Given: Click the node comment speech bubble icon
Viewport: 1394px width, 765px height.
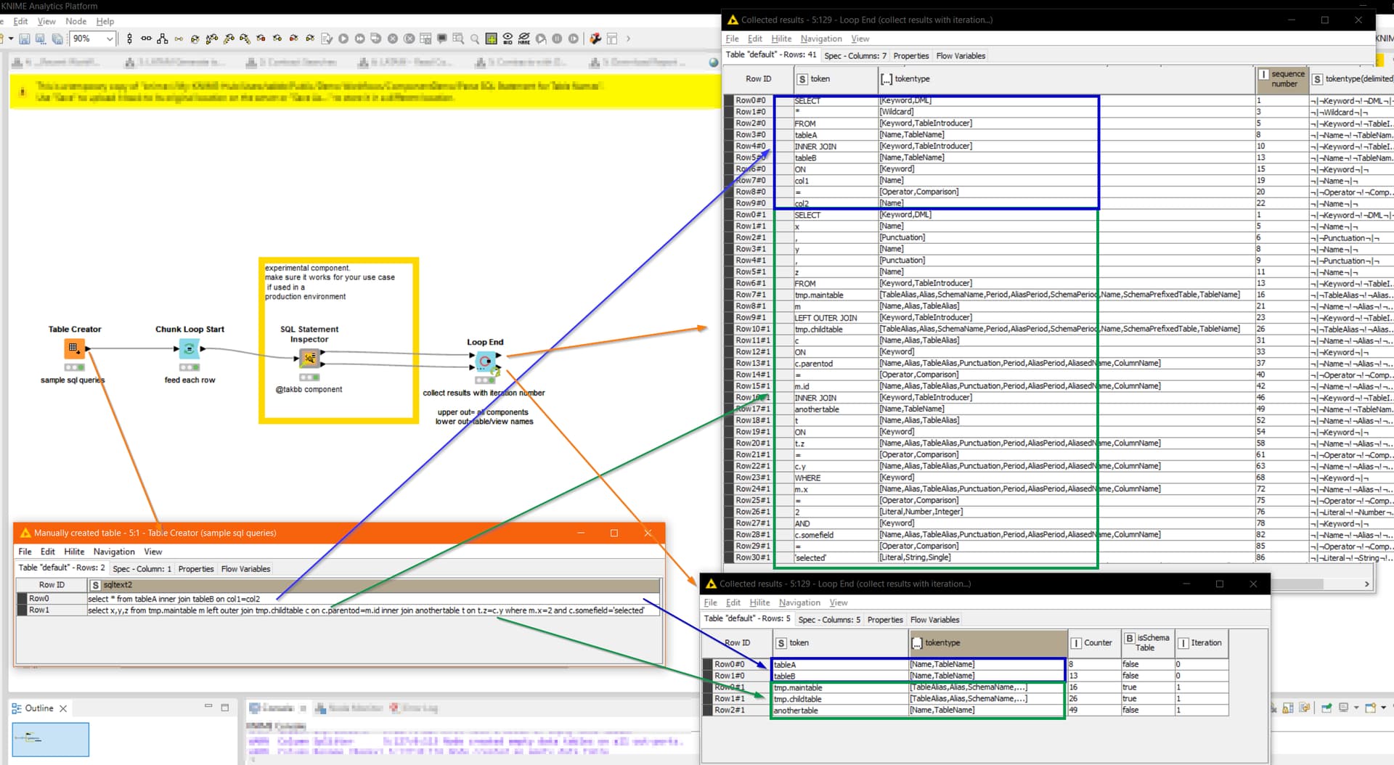Looking at the screenshot, I should coord(441,38).
